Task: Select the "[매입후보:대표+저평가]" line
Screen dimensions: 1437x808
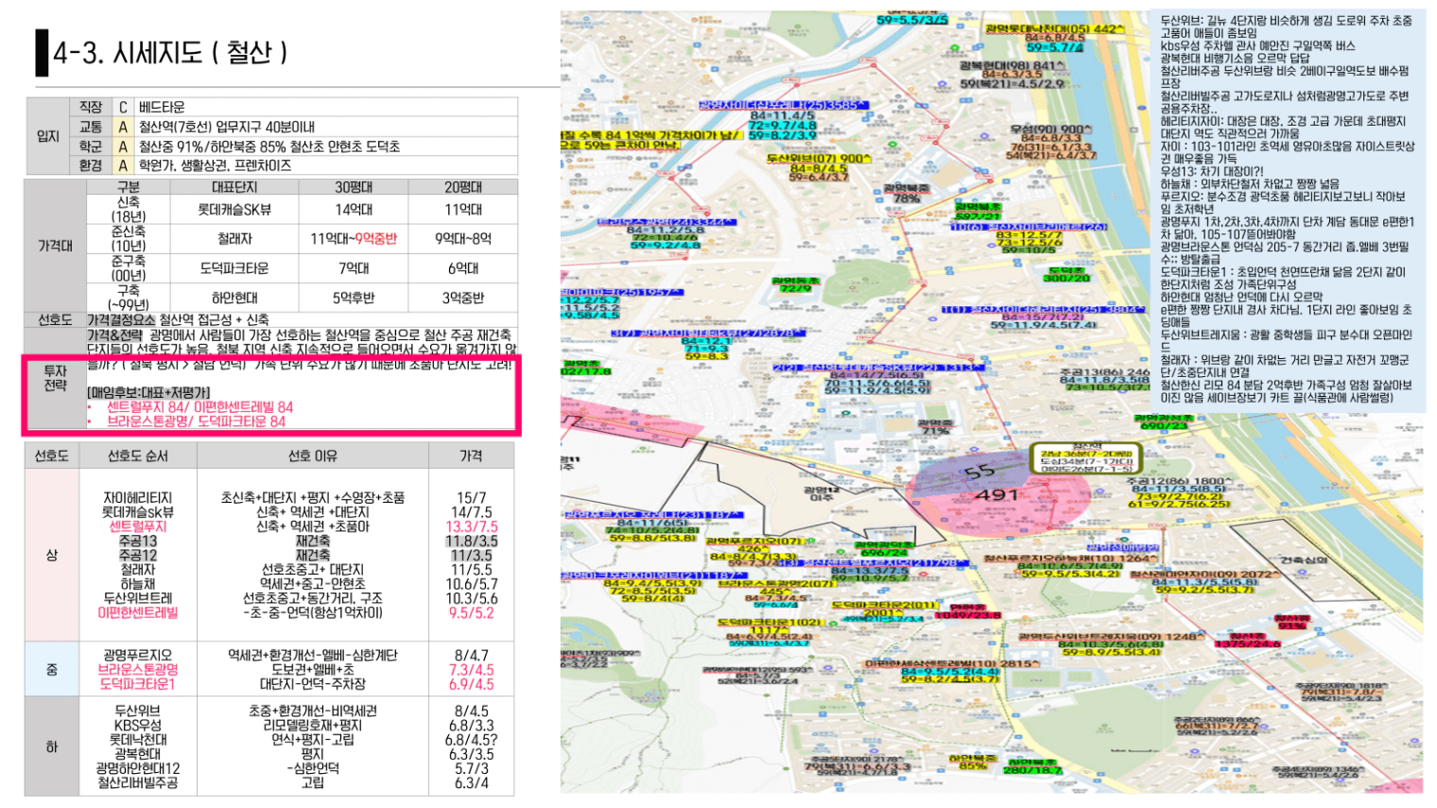Action: 148,392
